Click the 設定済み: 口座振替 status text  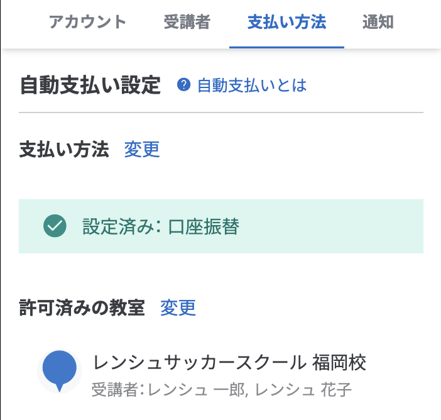(161, 226)
